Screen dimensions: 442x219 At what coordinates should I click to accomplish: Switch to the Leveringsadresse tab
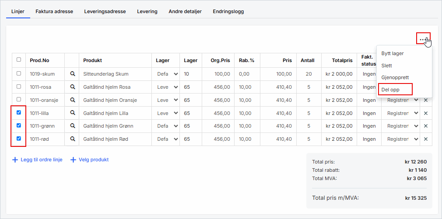[x=105, y=11]
